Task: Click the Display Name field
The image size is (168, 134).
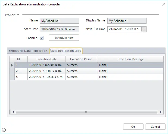Action: point(127,21)
